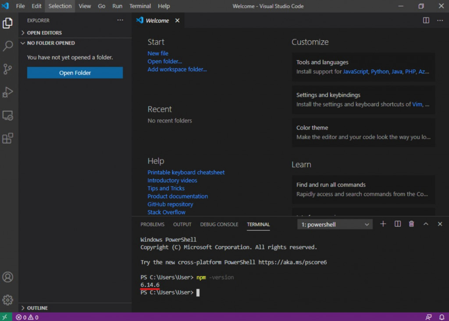The image size is (449, 321).
Task: Expand the Outline section
Action: tap(75, 308)
